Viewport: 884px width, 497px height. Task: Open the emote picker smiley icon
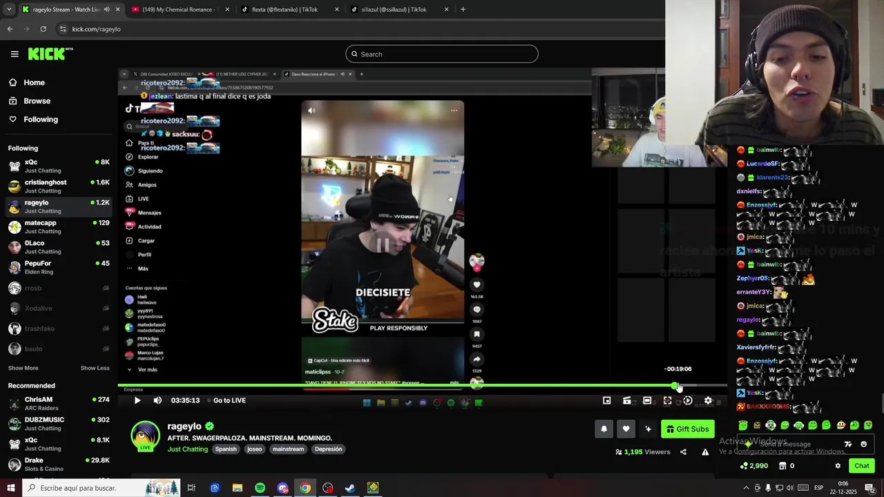(x=863, y=444)
